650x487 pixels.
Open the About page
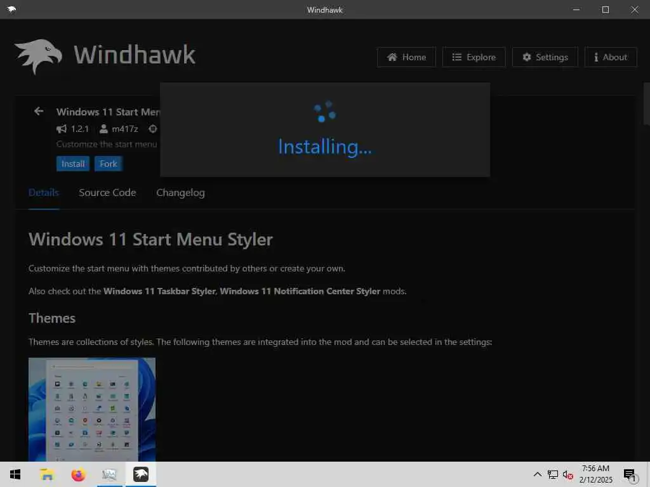coord(611,57)
